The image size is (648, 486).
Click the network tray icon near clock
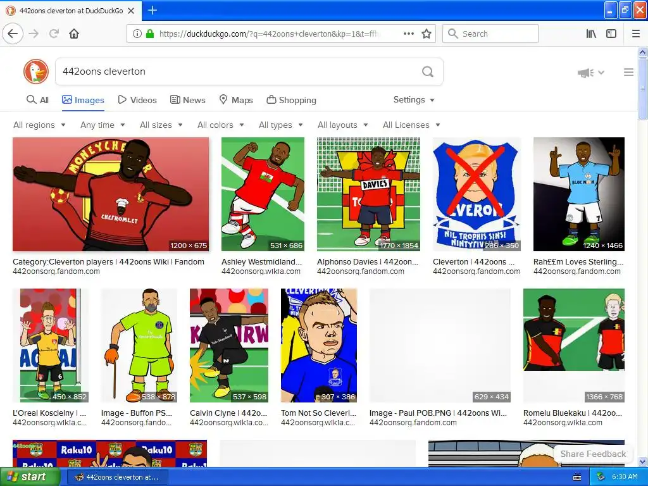[601, 477]
